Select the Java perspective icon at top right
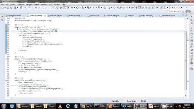194x109 pixels. tap(188, 12)
